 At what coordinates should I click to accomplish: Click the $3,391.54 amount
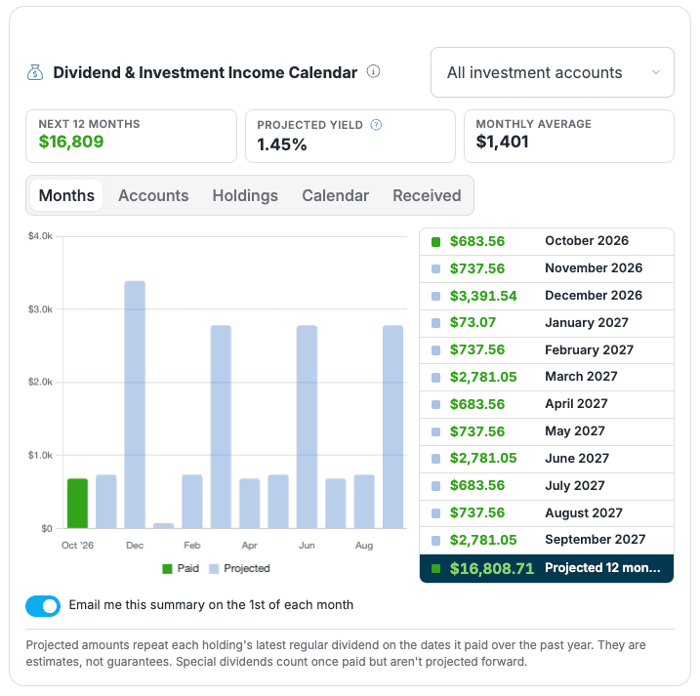(x=483, y=296)
